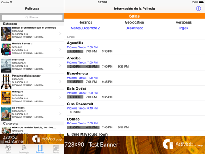The image size is (205, 154).
Task: Open Riding 79 poster thumbnail
Action: click(6, 98)
